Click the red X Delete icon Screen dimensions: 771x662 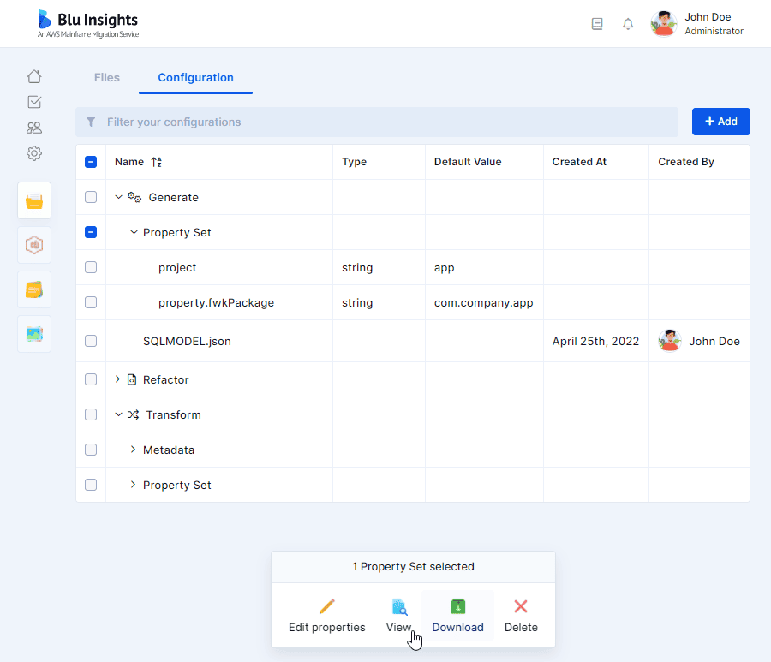pos(521,606)
